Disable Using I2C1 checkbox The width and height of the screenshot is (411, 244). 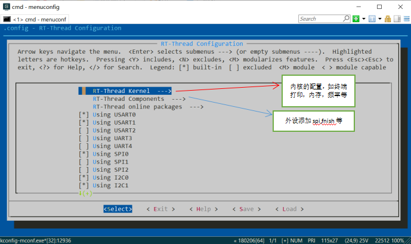84,186
